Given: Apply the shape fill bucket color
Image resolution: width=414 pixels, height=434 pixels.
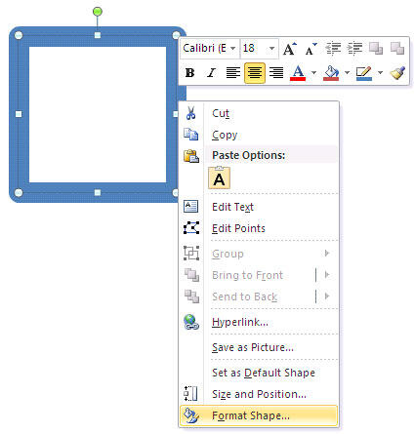Looking at the screenshot, I should [331, 73].
